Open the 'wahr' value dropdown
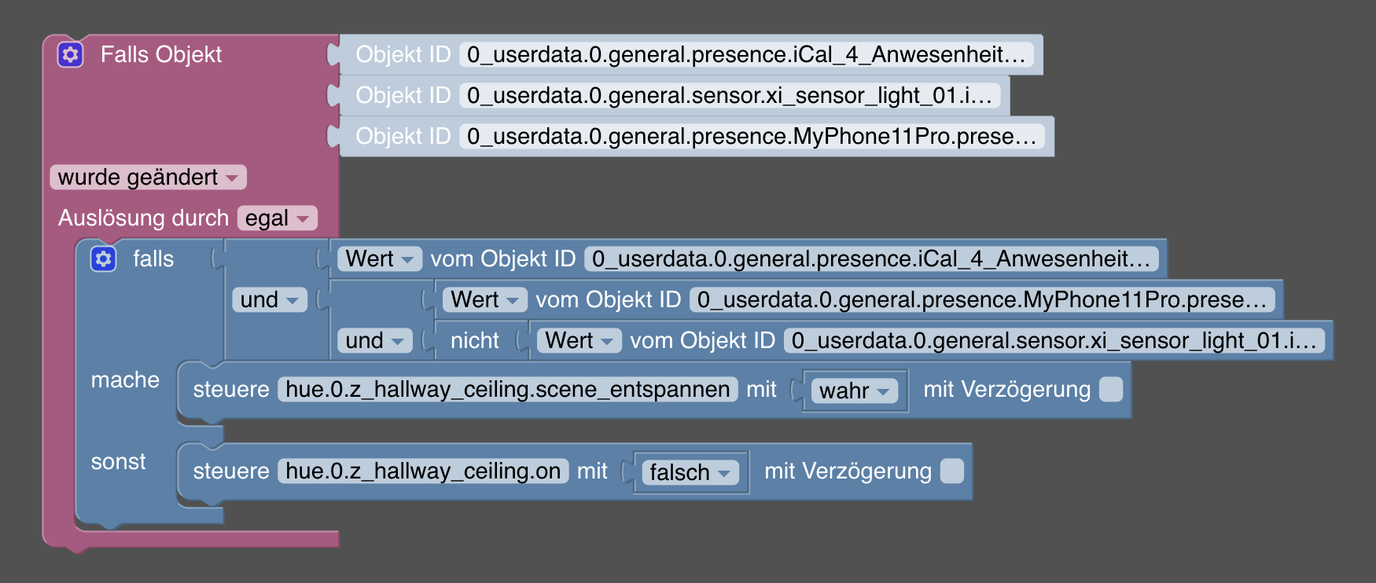 click(x=854, y=390)
